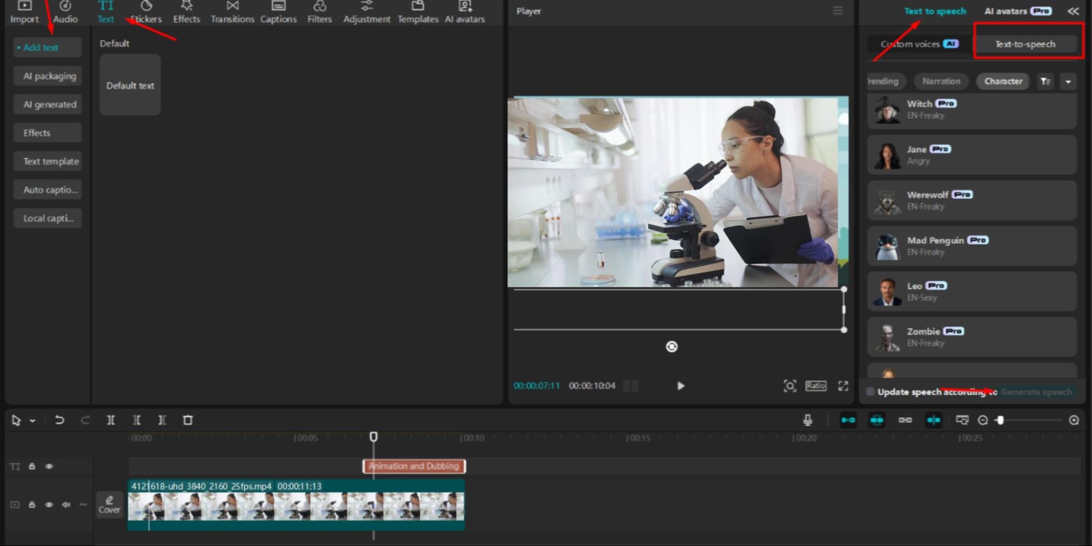Screen dimensions: 1092x546
Task: Switch to the Text to speech tab
Action: [x=935, y=11]
